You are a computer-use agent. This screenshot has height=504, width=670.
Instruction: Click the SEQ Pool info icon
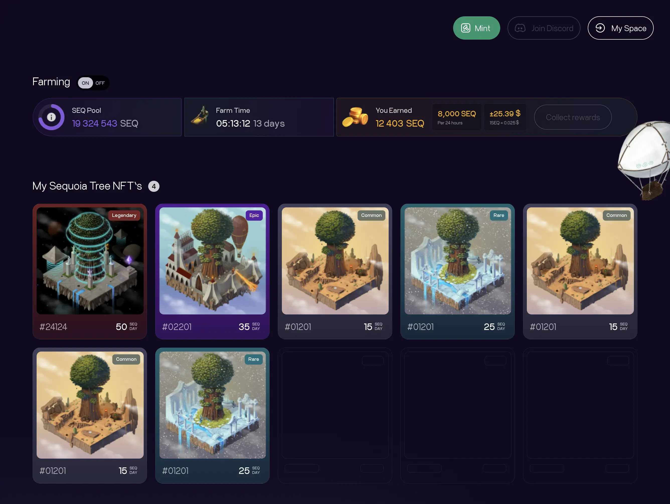coord(51,117)
